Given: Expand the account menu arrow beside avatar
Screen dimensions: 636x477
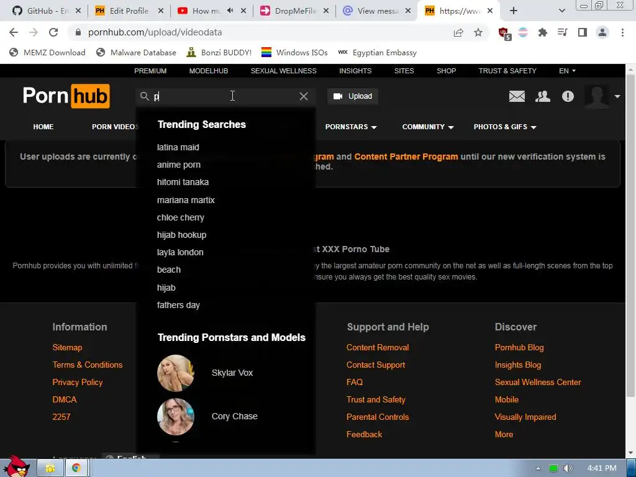Looking at the screenshot, I should [617, 96].
